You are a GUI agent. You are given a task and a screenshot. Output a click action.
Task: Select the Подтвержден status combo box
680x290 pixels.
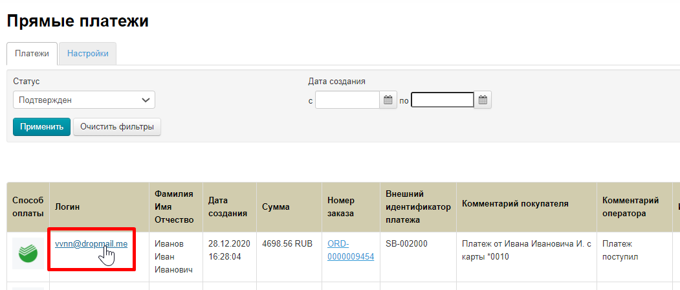click(84, 100)
